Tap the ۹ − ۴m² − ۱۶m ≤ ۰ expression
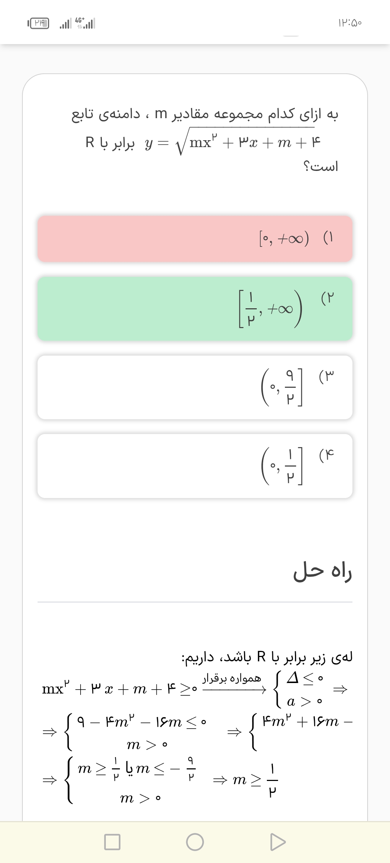 tap(142, 722)
